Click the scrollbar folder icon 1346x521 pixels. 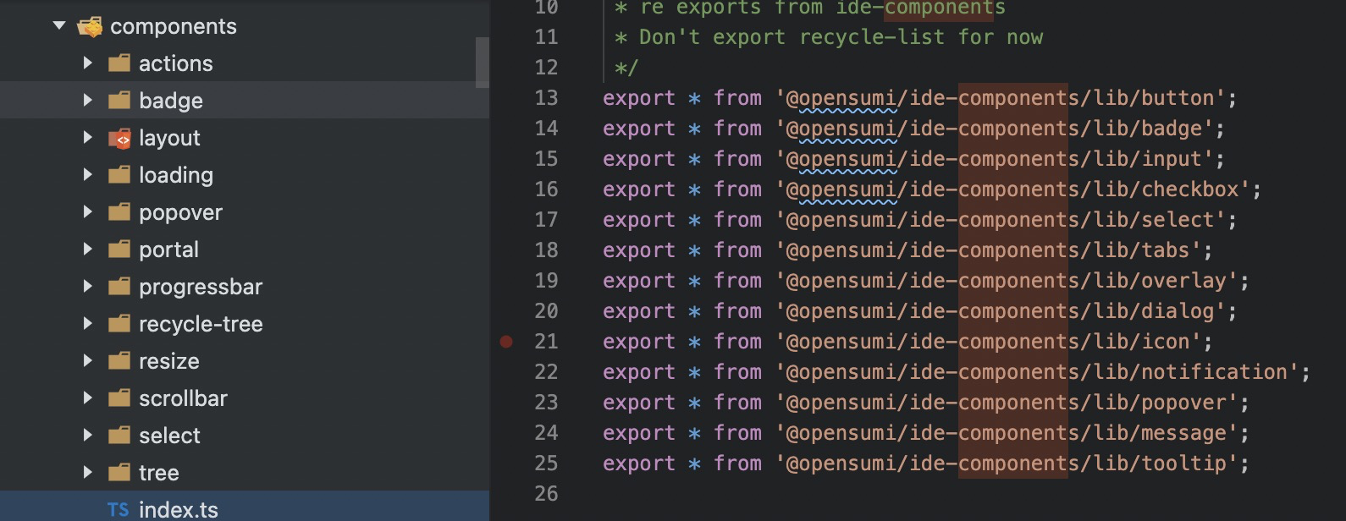(119, 398)
